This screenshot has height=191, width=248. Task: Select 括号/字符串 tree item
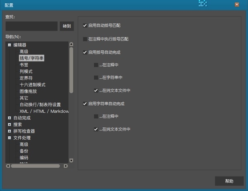pos(31,58)
